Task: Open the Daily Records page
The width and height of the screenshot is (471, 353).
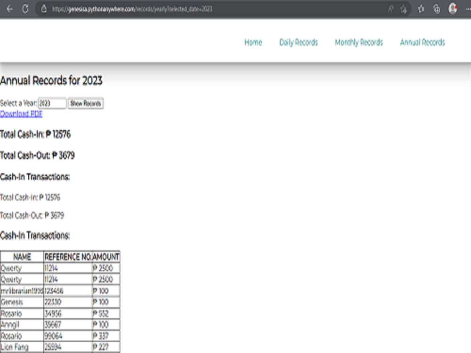Action: (299, 42)
